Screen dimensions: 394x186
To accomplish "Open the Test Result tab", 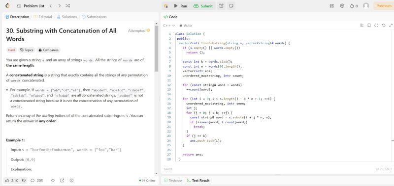I will click(x=198, y=180).
